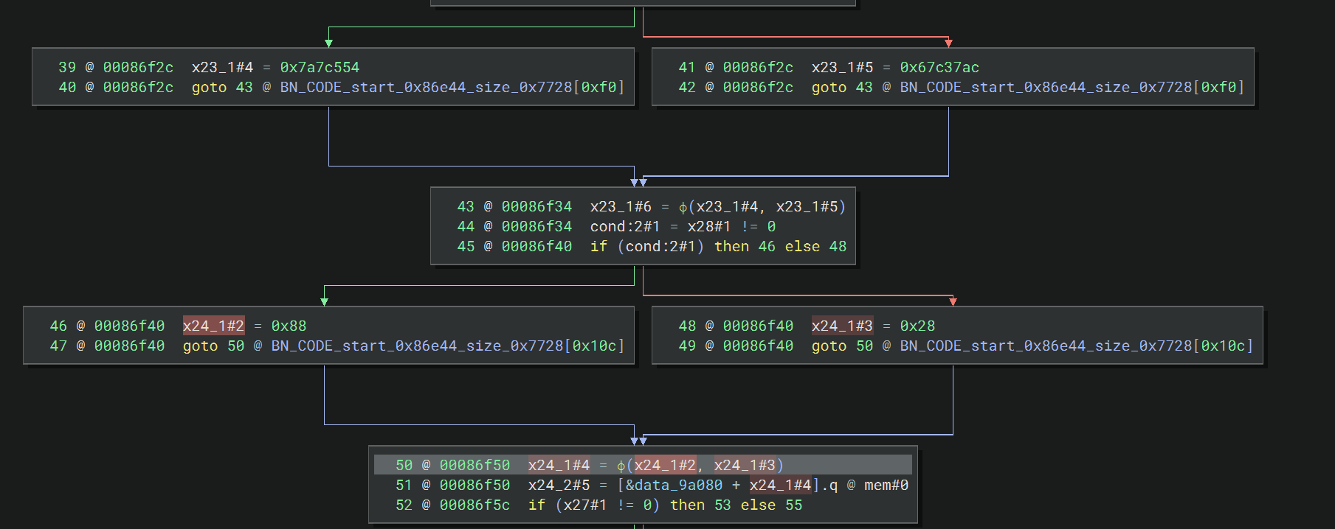Screen dimensions: 1335x529
Task: Click x23_1#5 inside the phi on line 43
Action: coord(807,206)
